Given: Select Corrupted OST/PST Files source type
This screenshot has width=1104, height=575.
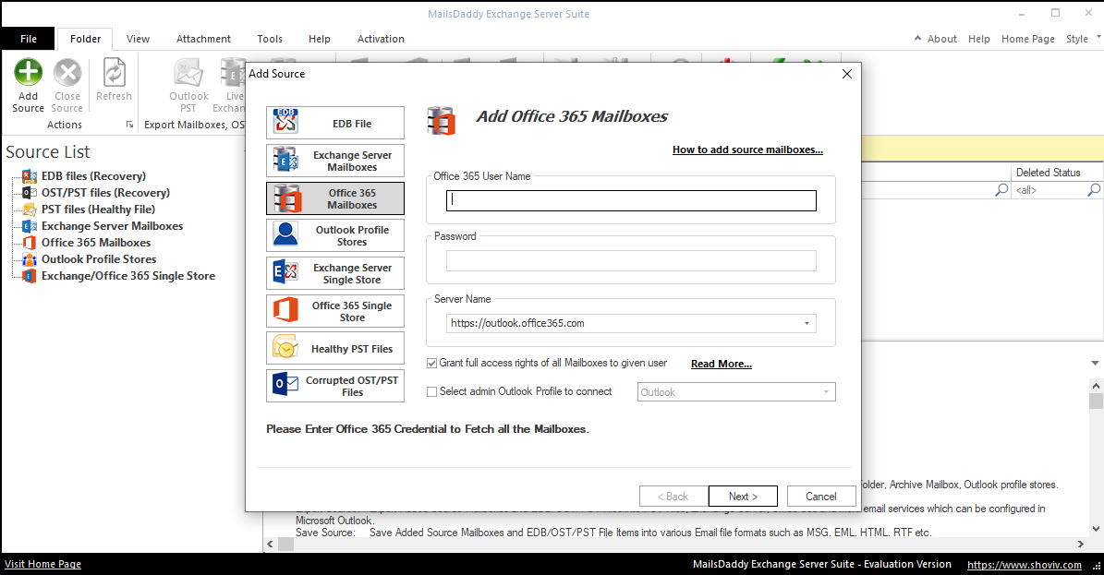Looking at the screenshot, I should click(335, 386).
